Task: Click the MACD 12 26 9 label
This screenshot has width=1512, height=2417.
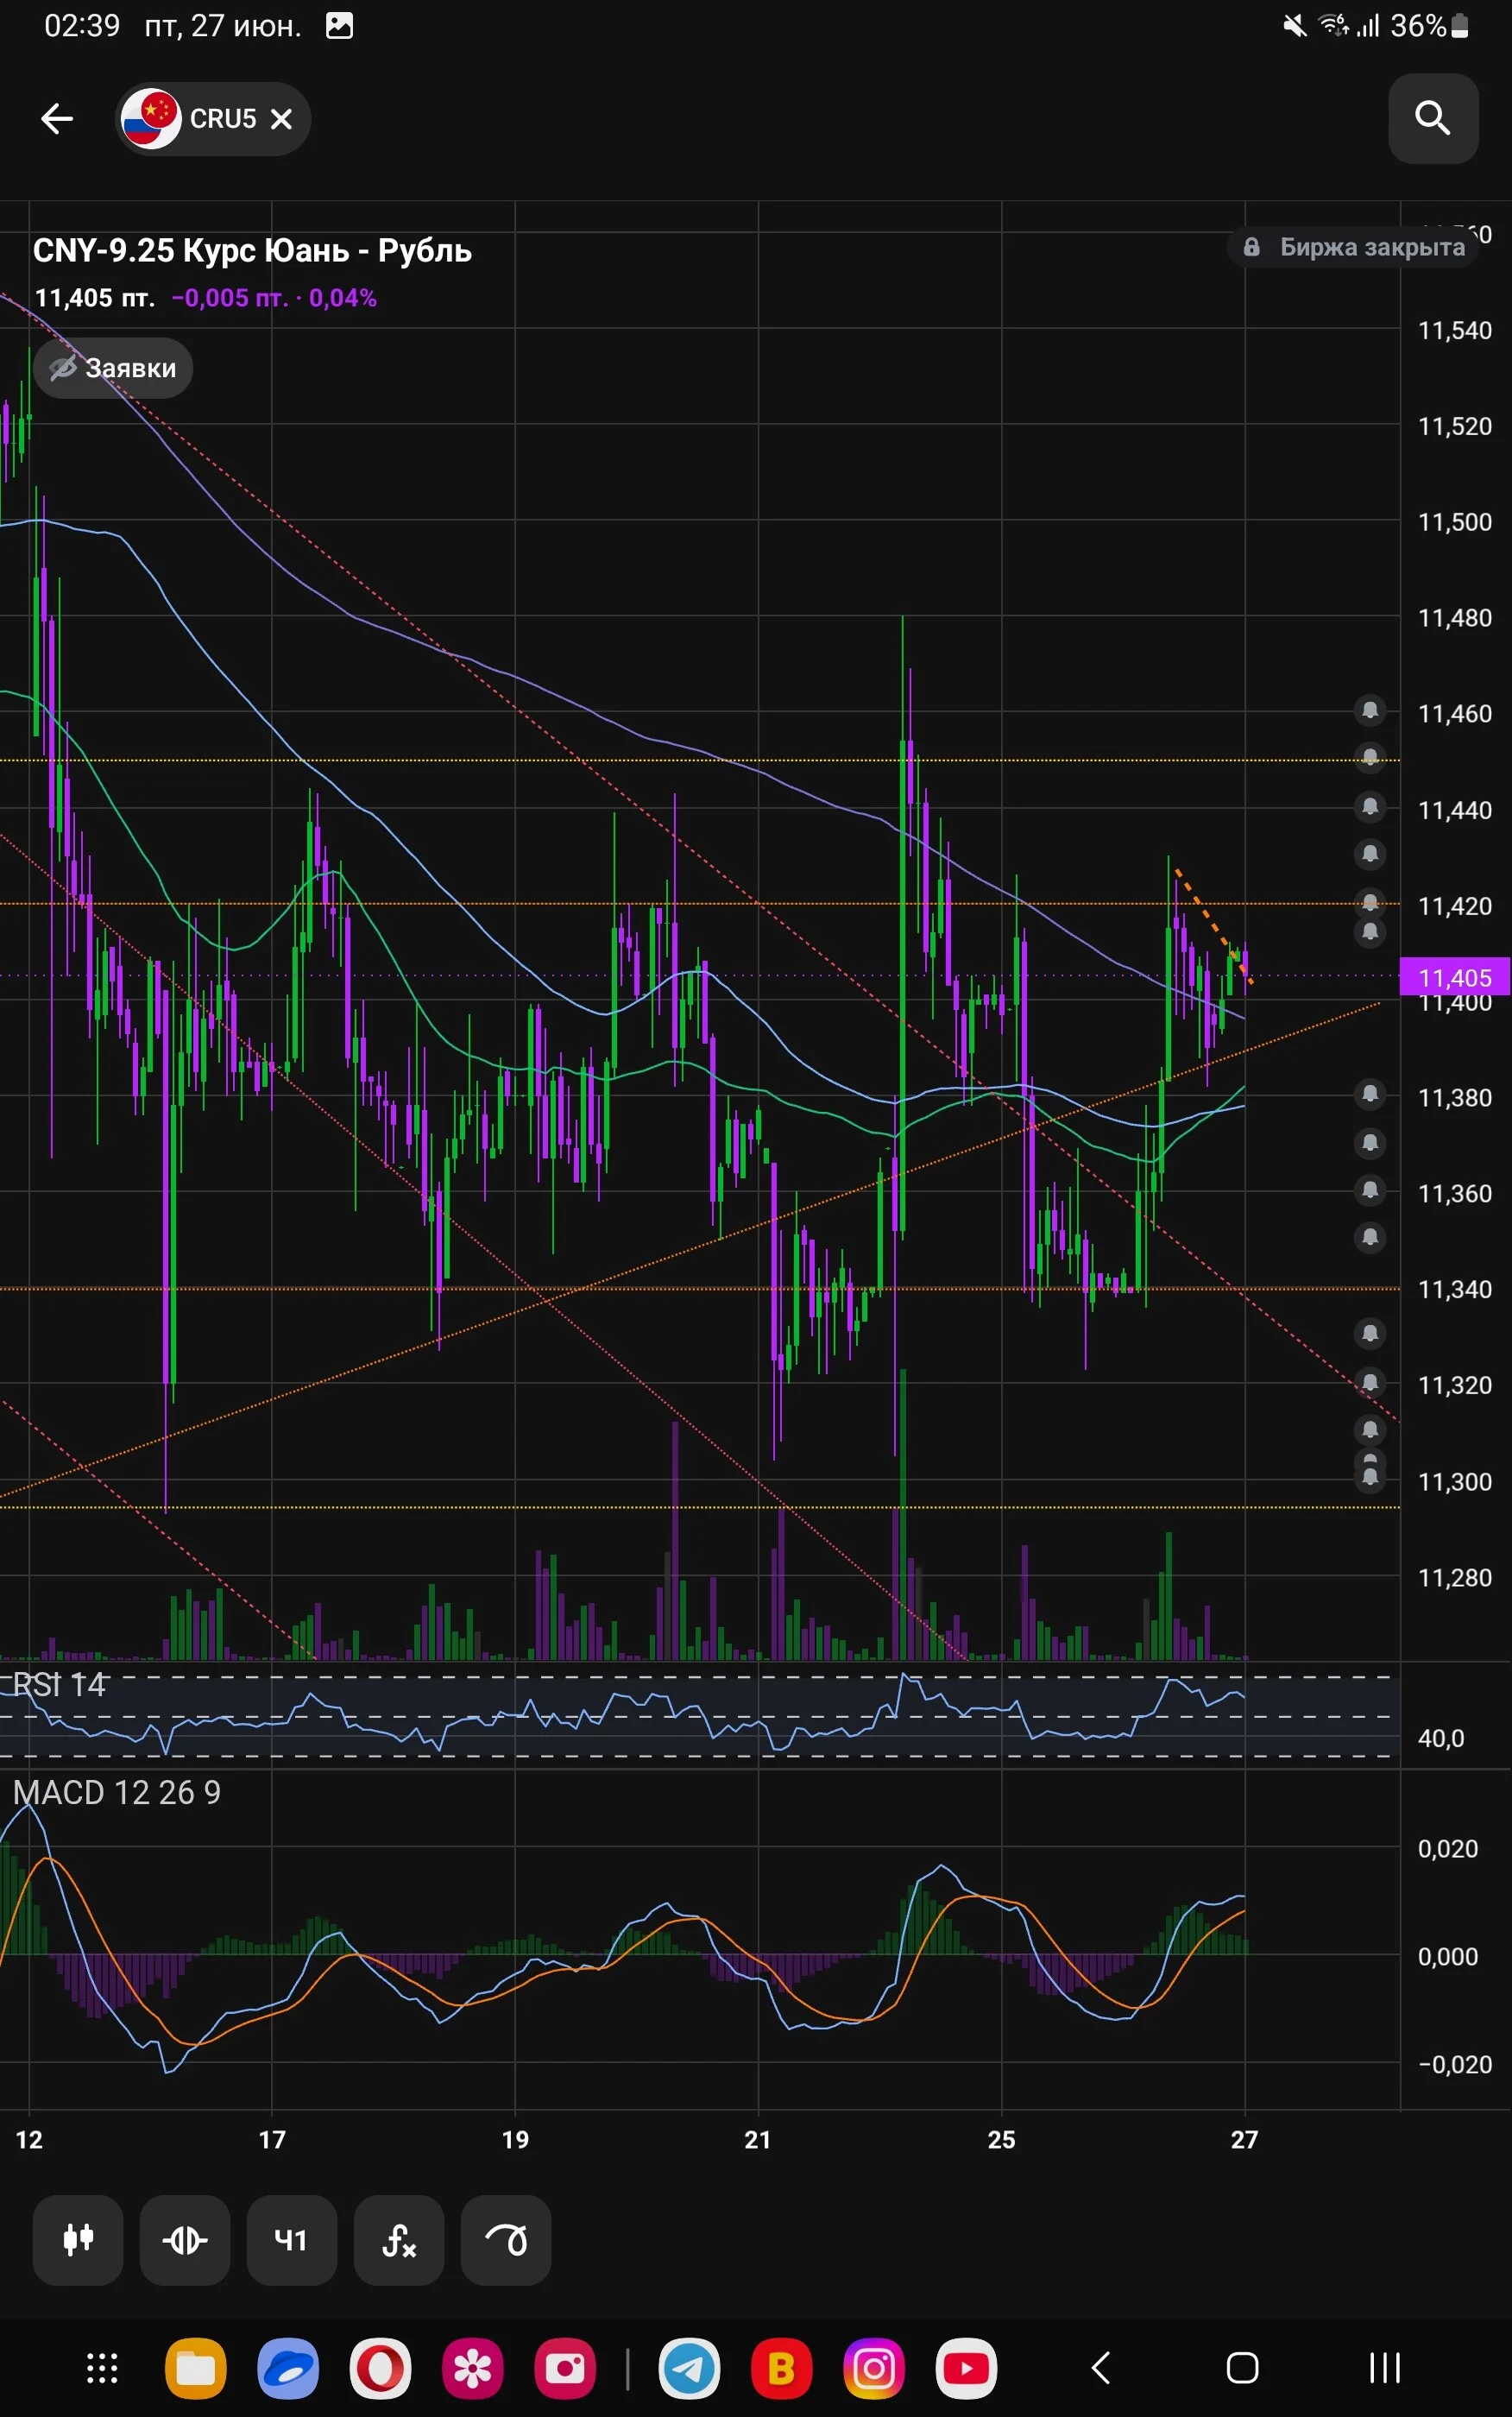Action: [x=117, y=1792]
